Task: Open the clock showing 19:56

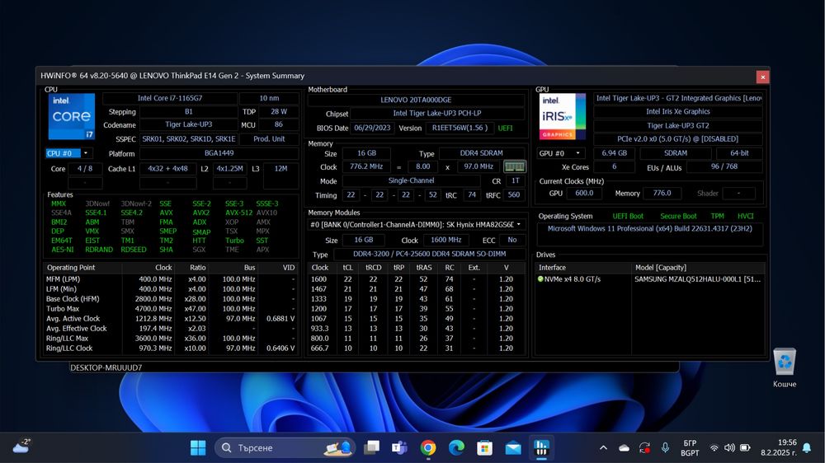Action: click(778, 448)
